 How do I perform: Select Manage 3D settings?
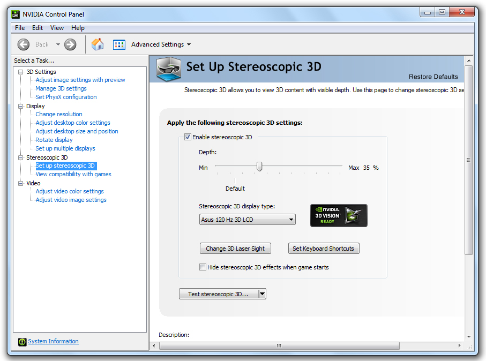pos(61,88)
